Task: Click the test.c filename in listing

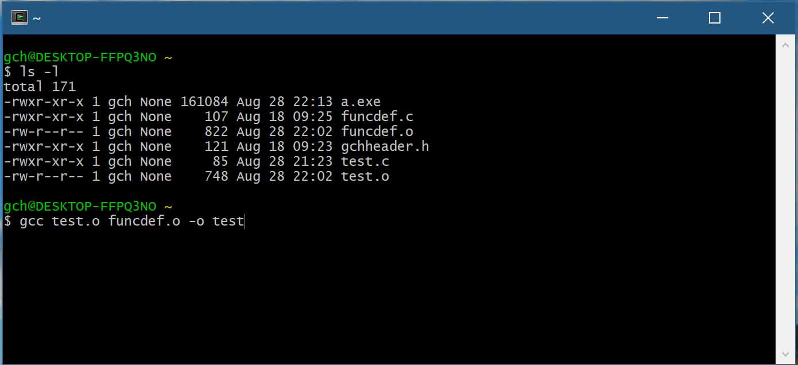Action: tap(365, 162)
